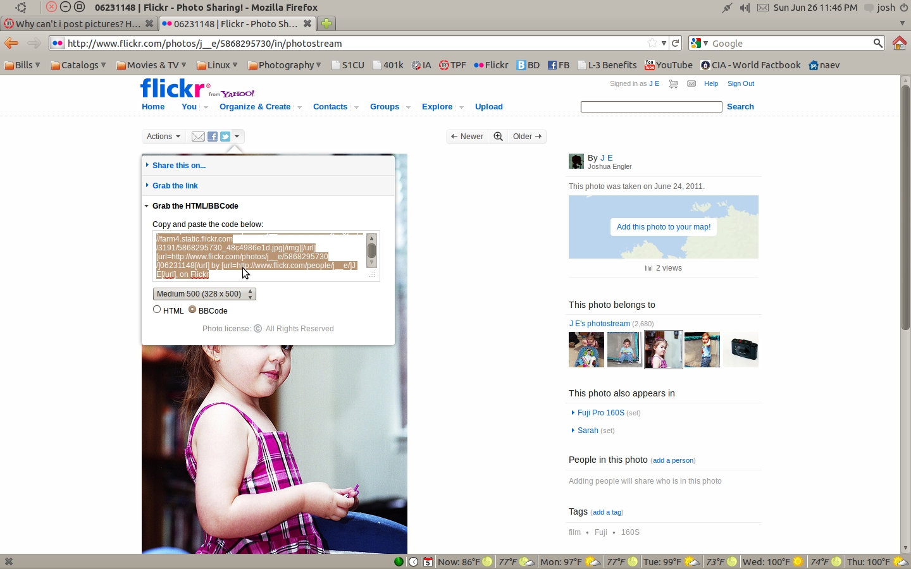Screen dimensions: 911x569
Task: Switch to the 'Why can't i post pictures?' tab
Action: 78,23
